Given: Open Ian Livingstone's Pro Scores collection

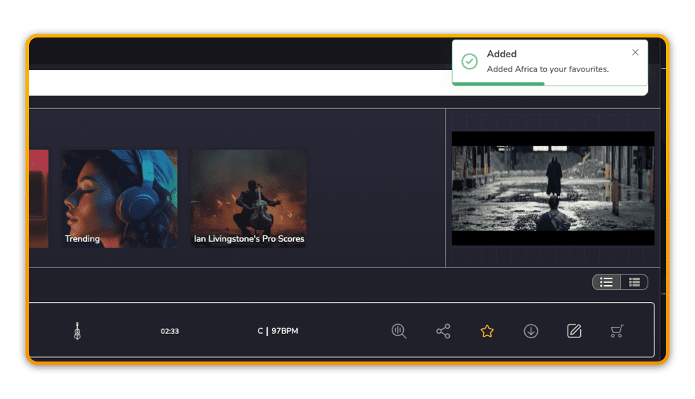Looking at the screenshot, I should (x=249, y=198).
